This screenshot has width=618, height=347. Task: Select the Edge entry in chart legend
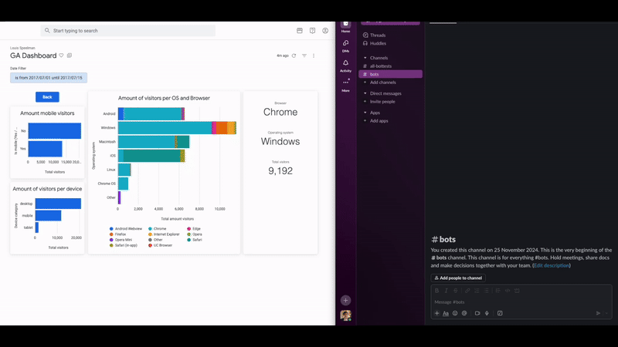pos(194,228)
